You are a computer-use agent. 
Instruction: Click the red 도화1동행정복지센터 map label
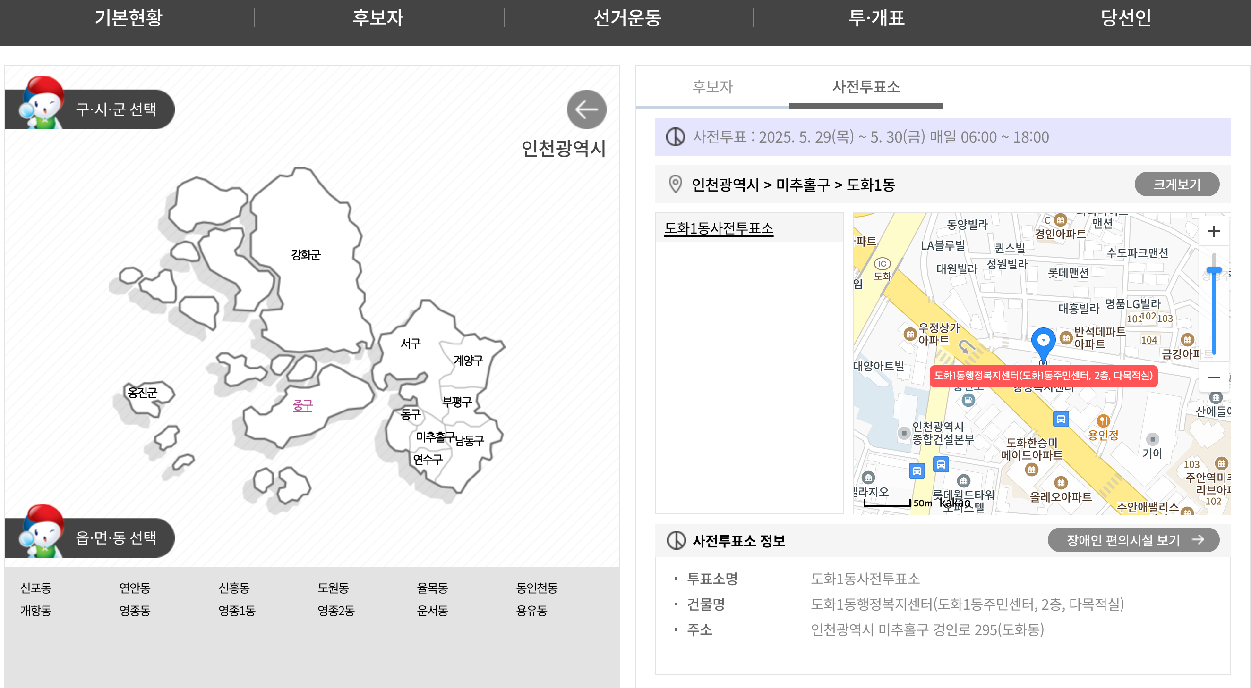1043,376
